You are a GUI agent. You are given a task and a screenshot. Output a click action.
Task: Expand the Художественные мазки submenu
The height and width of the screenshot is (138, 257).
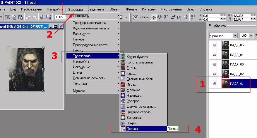click(x=93, y=28)
